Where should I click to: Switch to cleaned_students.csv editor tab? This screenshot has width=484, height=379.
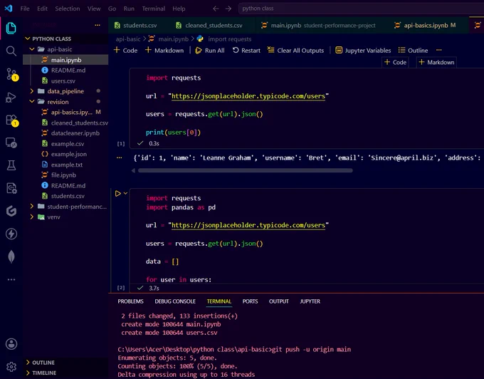209,26
